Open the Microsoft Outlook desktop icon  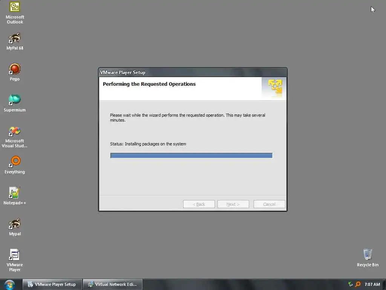click(15, 13)
